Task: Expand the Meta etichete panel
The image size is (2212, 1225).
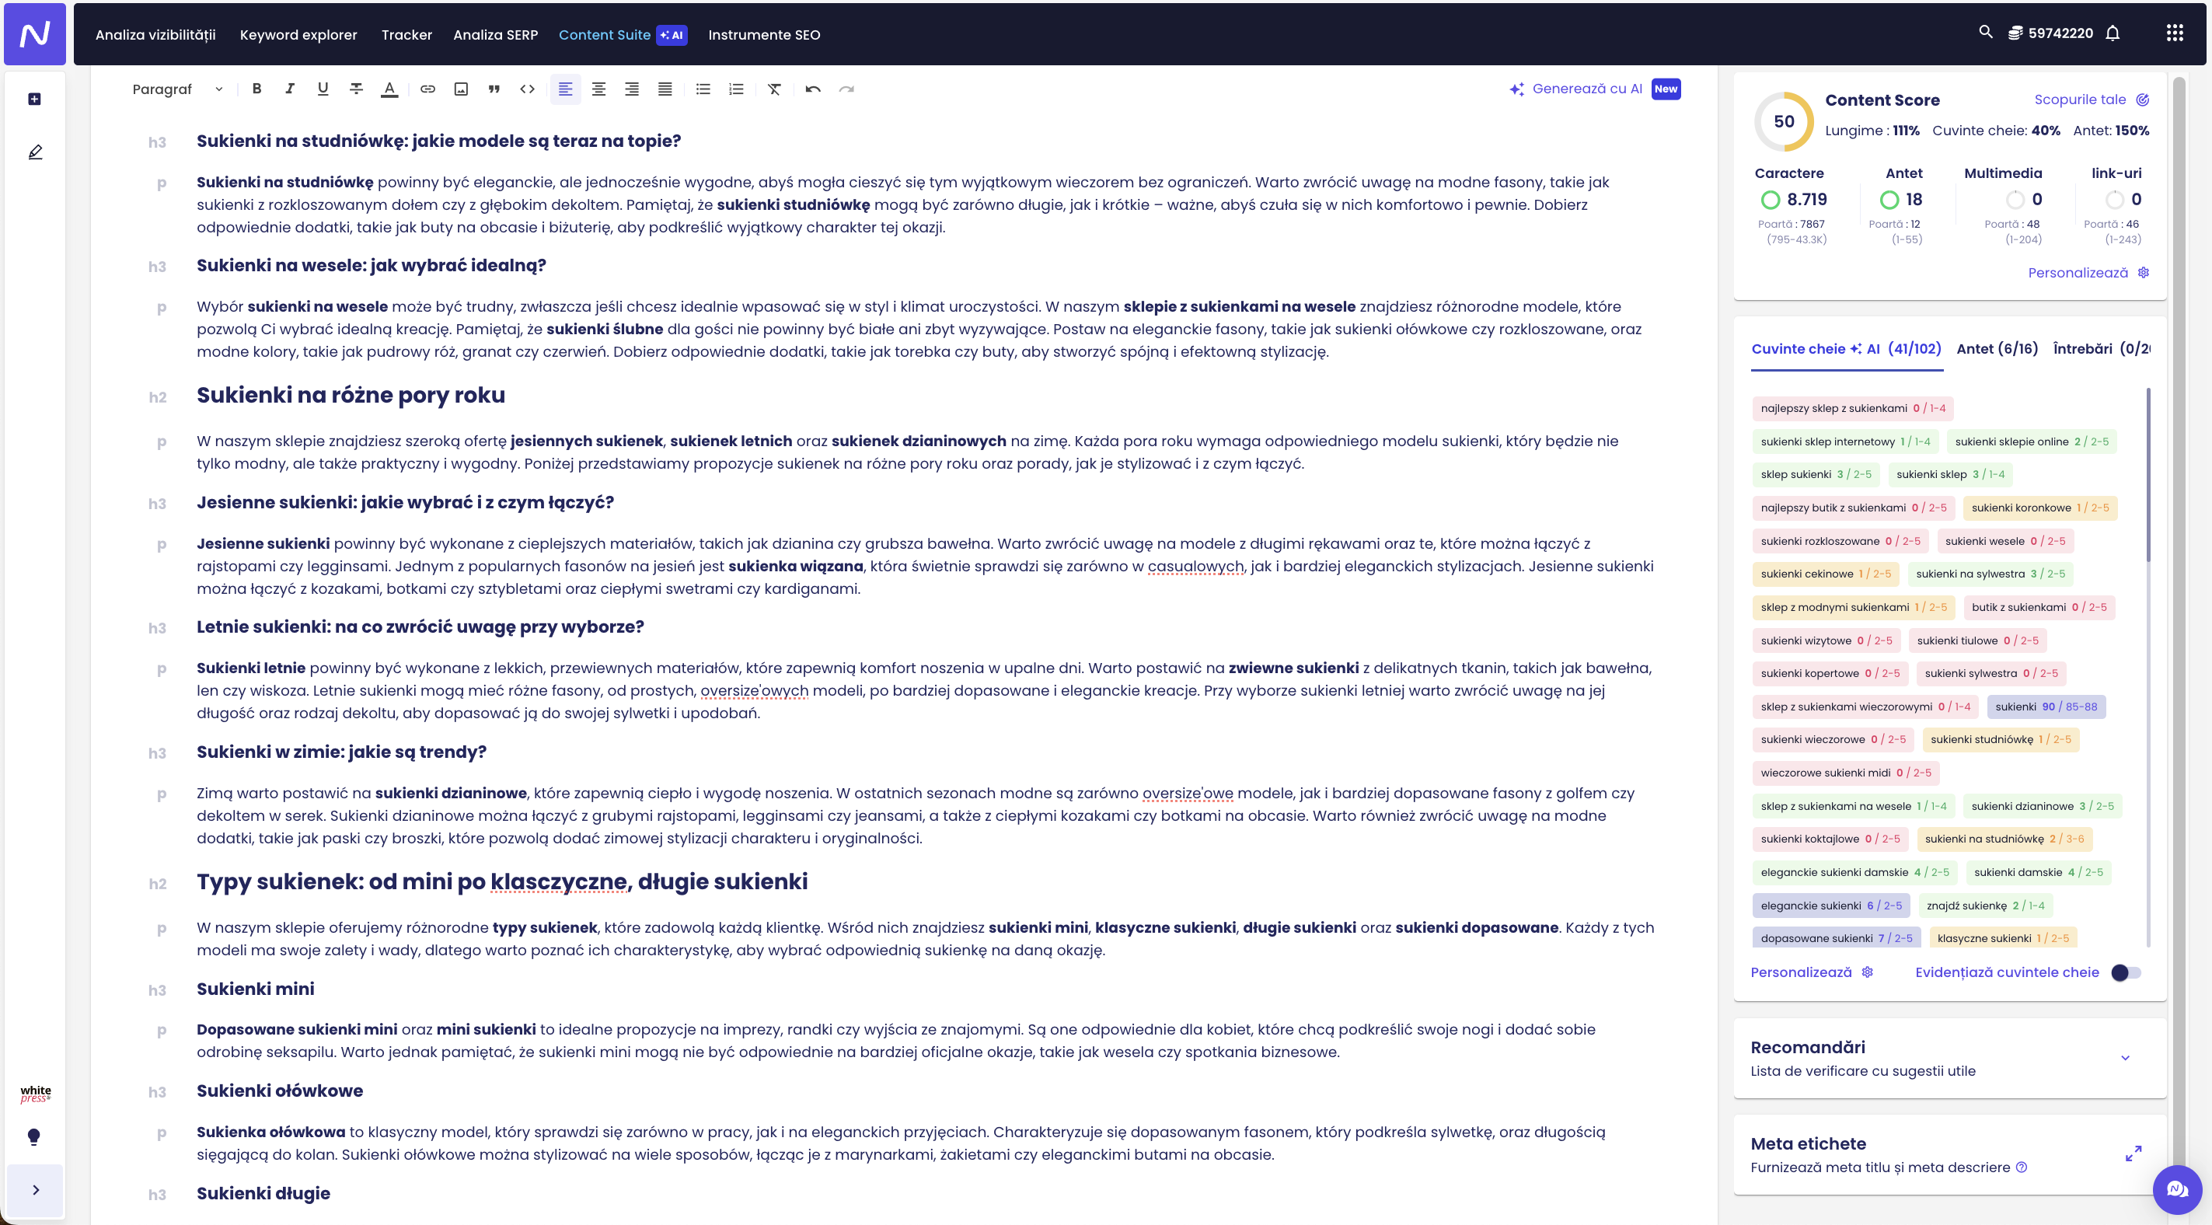Action: tap(2133, 1153)
